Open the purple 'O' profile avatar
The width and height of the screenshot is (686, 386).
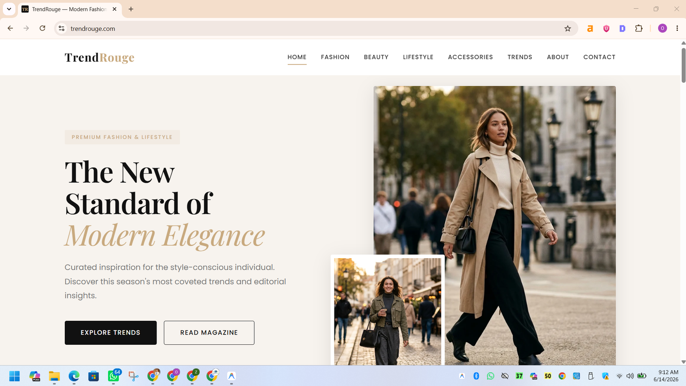coord(662,28)
